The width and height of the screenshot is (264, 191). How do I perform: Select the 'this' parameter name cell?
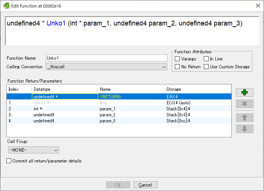coord(131,103)
